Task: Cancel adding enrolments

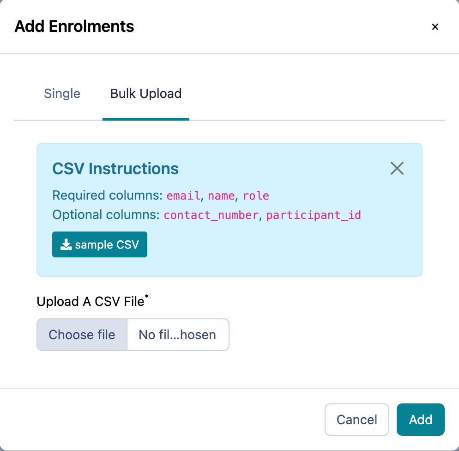Action: click(x=357, y=420)
